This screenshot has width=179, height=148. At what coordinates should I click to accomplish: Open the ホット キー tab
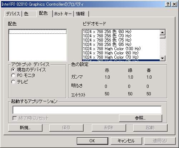pyautogui.click(x=63, y=14)
